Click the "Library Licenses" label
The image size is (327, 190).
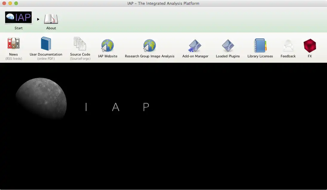point(260,56)
